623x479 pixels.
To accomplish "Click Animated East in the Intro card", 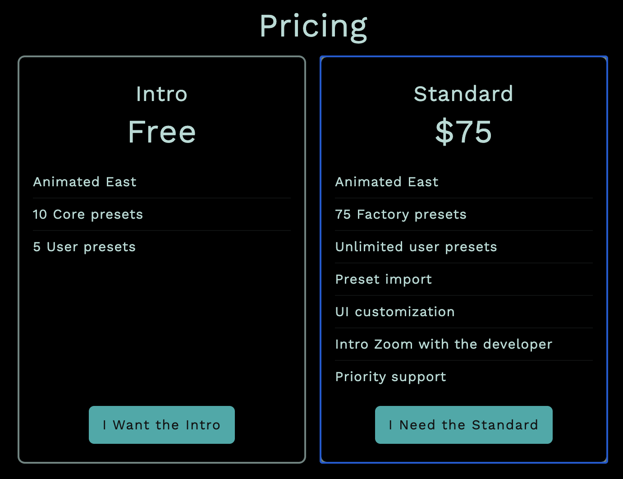I will click(x=85, y=182).
